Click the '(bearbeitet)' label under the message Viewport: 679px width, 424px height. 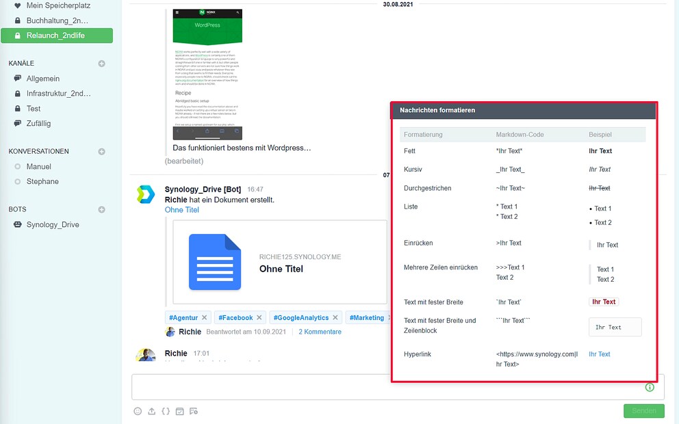pos(184,161)
